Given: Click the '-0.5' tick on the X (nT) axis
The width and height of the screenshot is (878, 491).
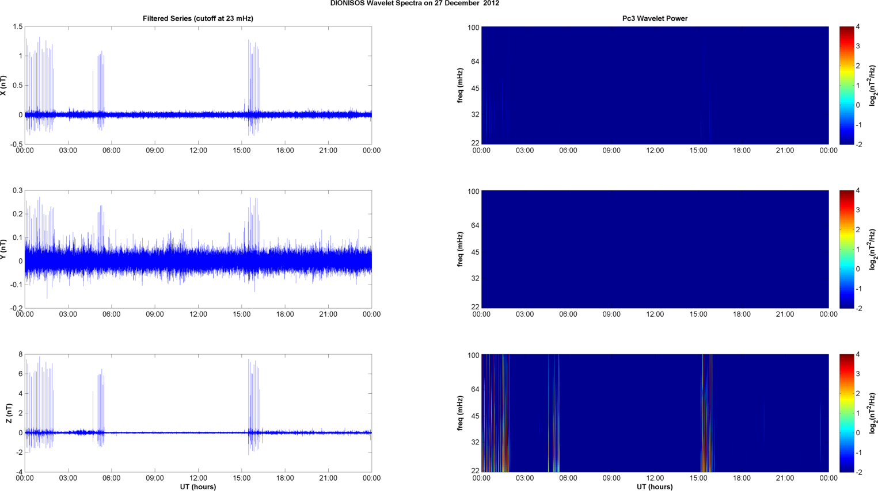Looking at the screenshot, I should 16,144.
